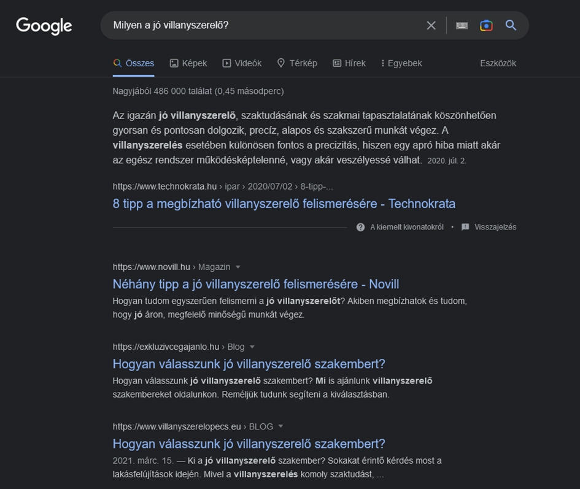Open the on-screen keyboard icon
Image resolution: width=580 pixels, height=489 pixels.
pos(462,26)
